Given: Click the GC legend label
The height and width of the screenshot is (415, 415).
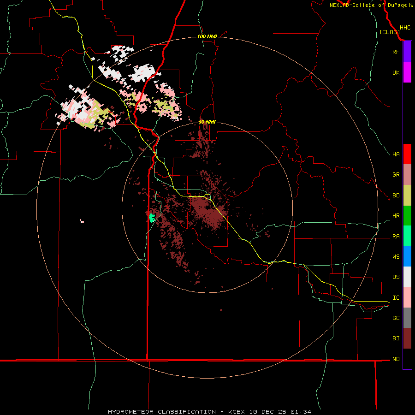Looking at the screenshot, I should coord(396,318).
